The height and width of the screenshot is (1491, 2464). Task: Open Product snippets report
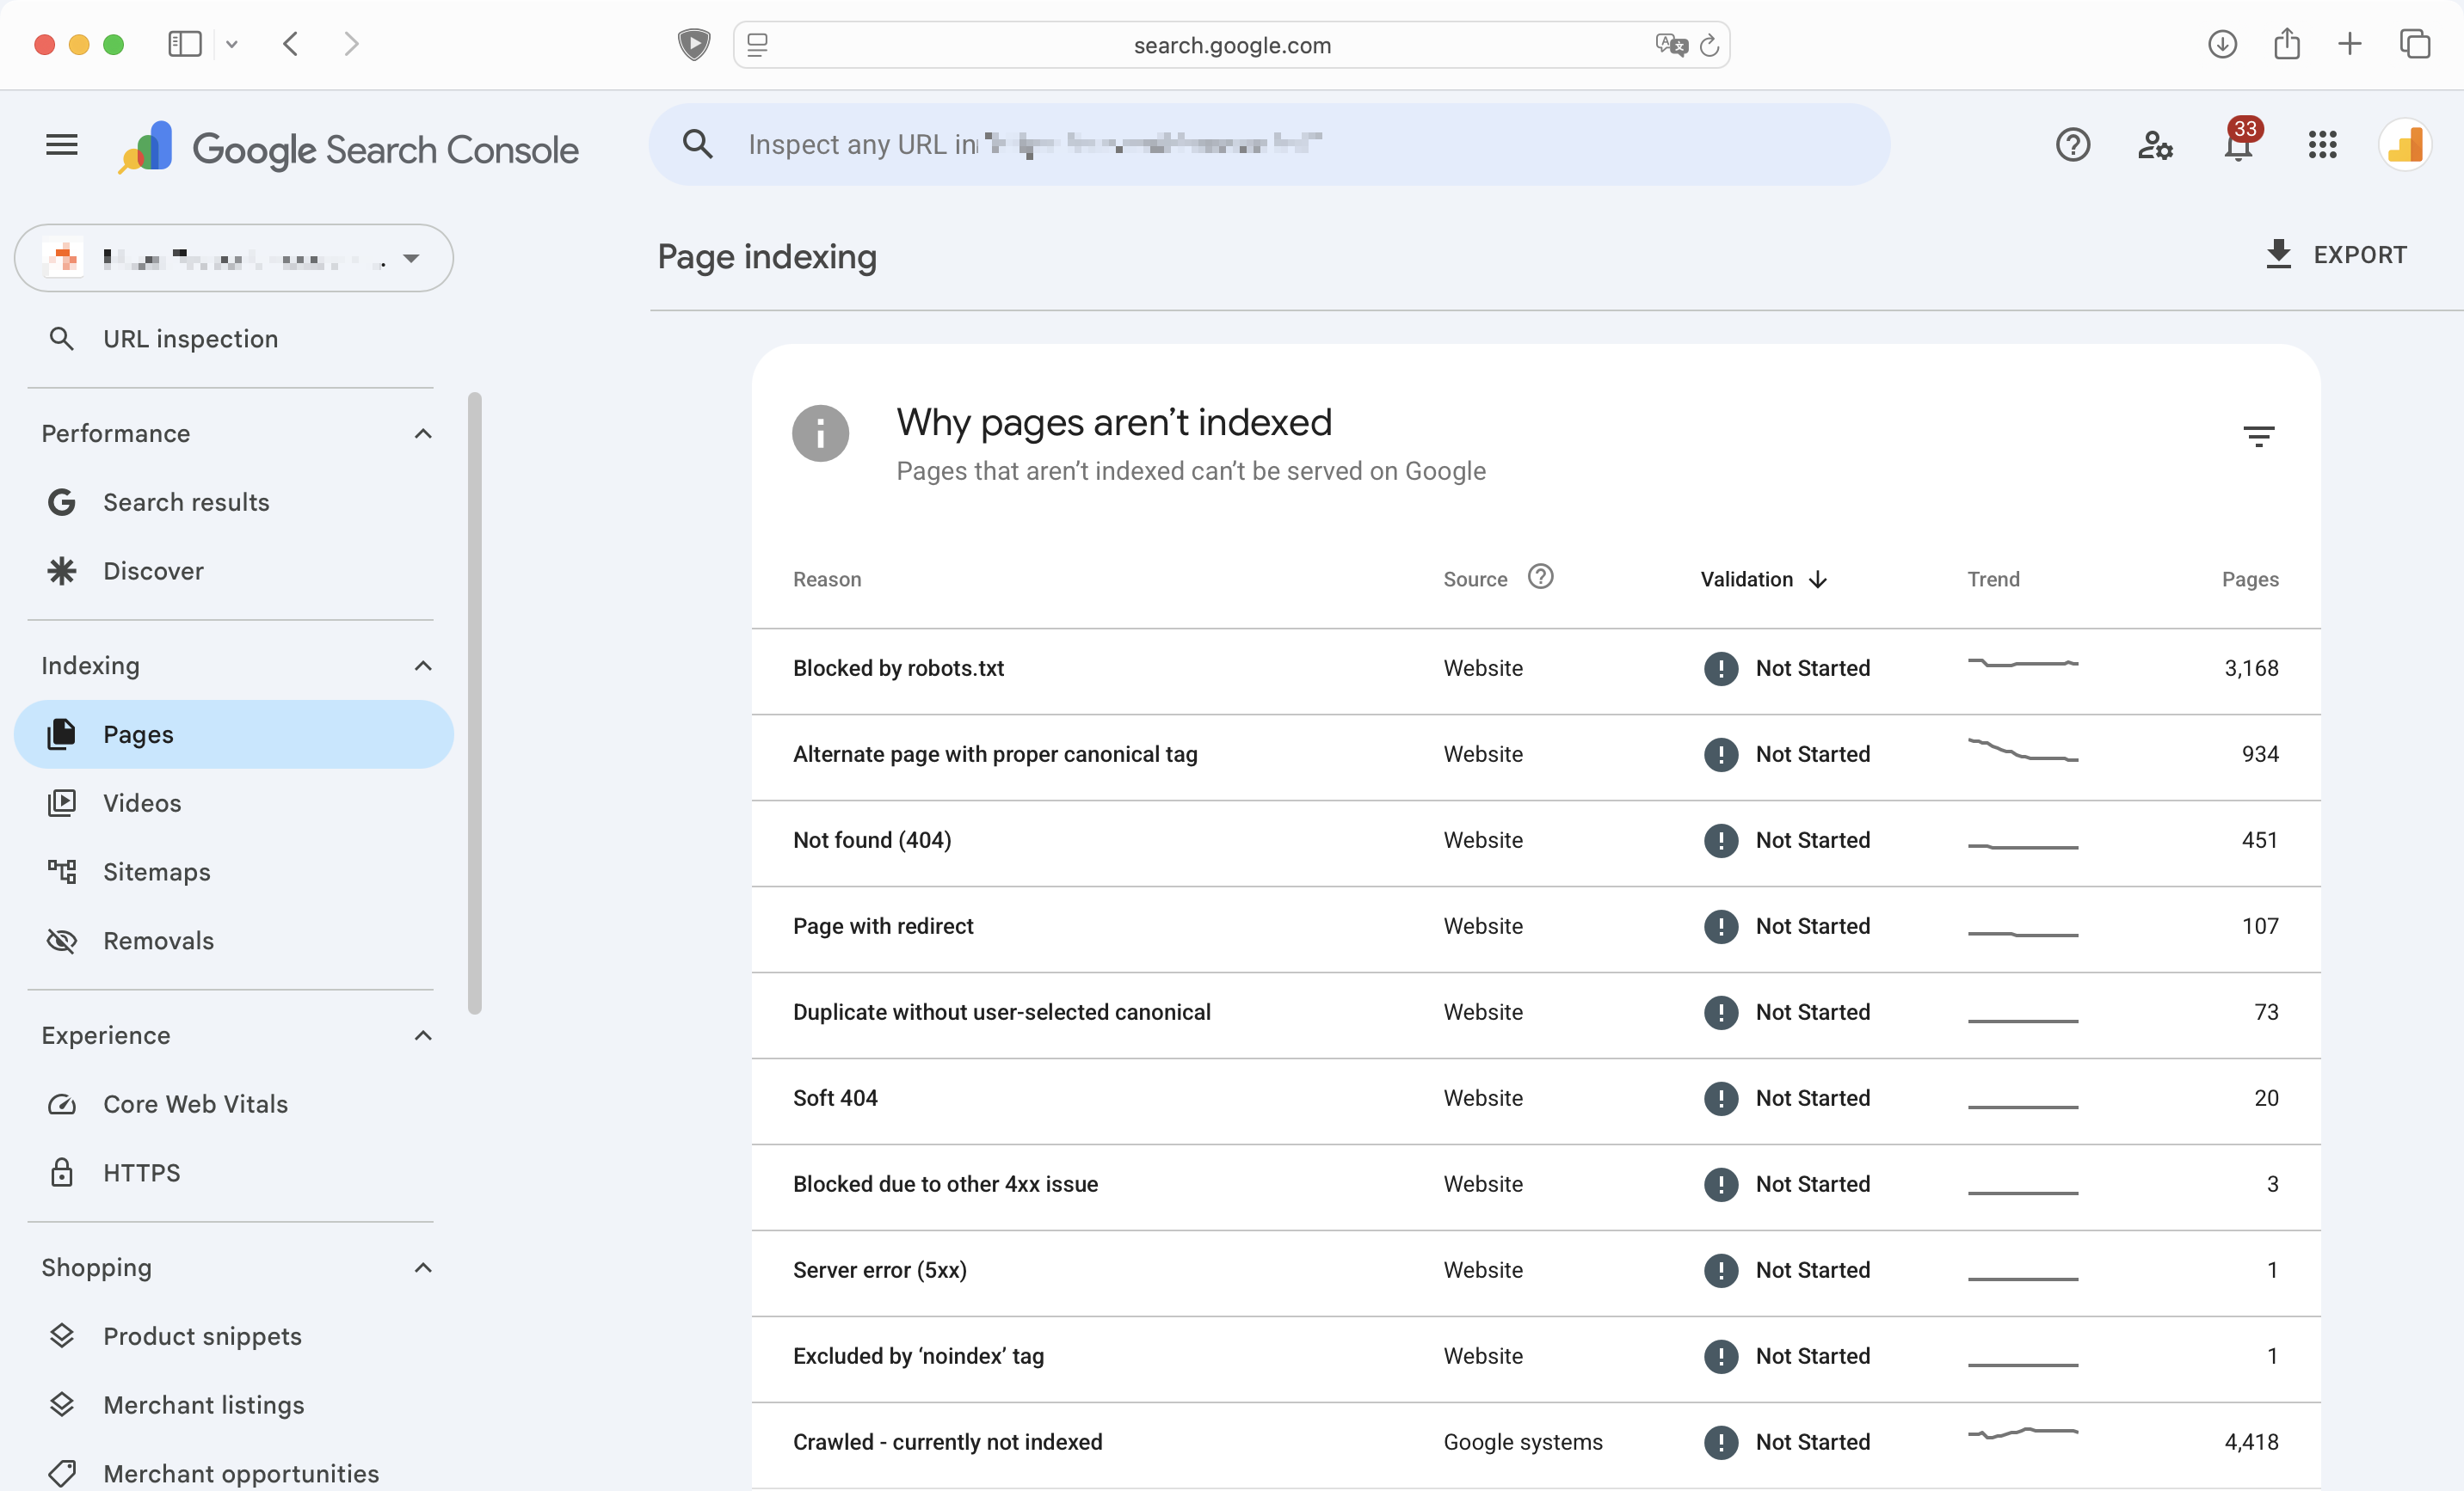[x=234, y=1336]
